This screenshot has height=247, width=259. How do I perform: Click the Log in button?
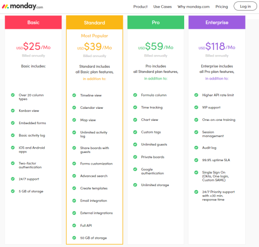tap(245, 6)
